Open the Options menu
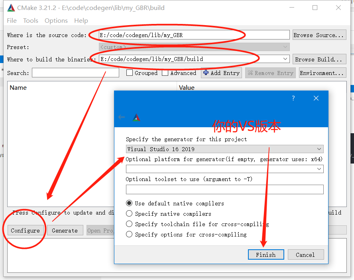The width and height of the screenshot is (354, 280). [56, 20]
